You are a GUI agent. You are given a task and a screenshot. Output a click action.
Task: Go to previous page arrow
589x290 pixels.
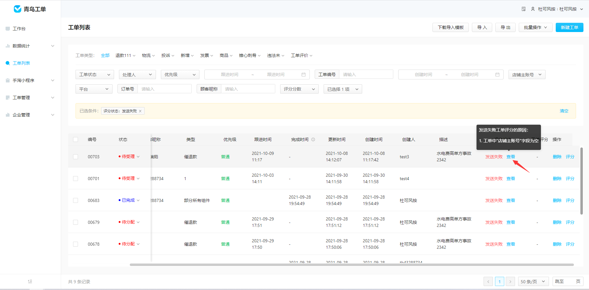[488, 281]
